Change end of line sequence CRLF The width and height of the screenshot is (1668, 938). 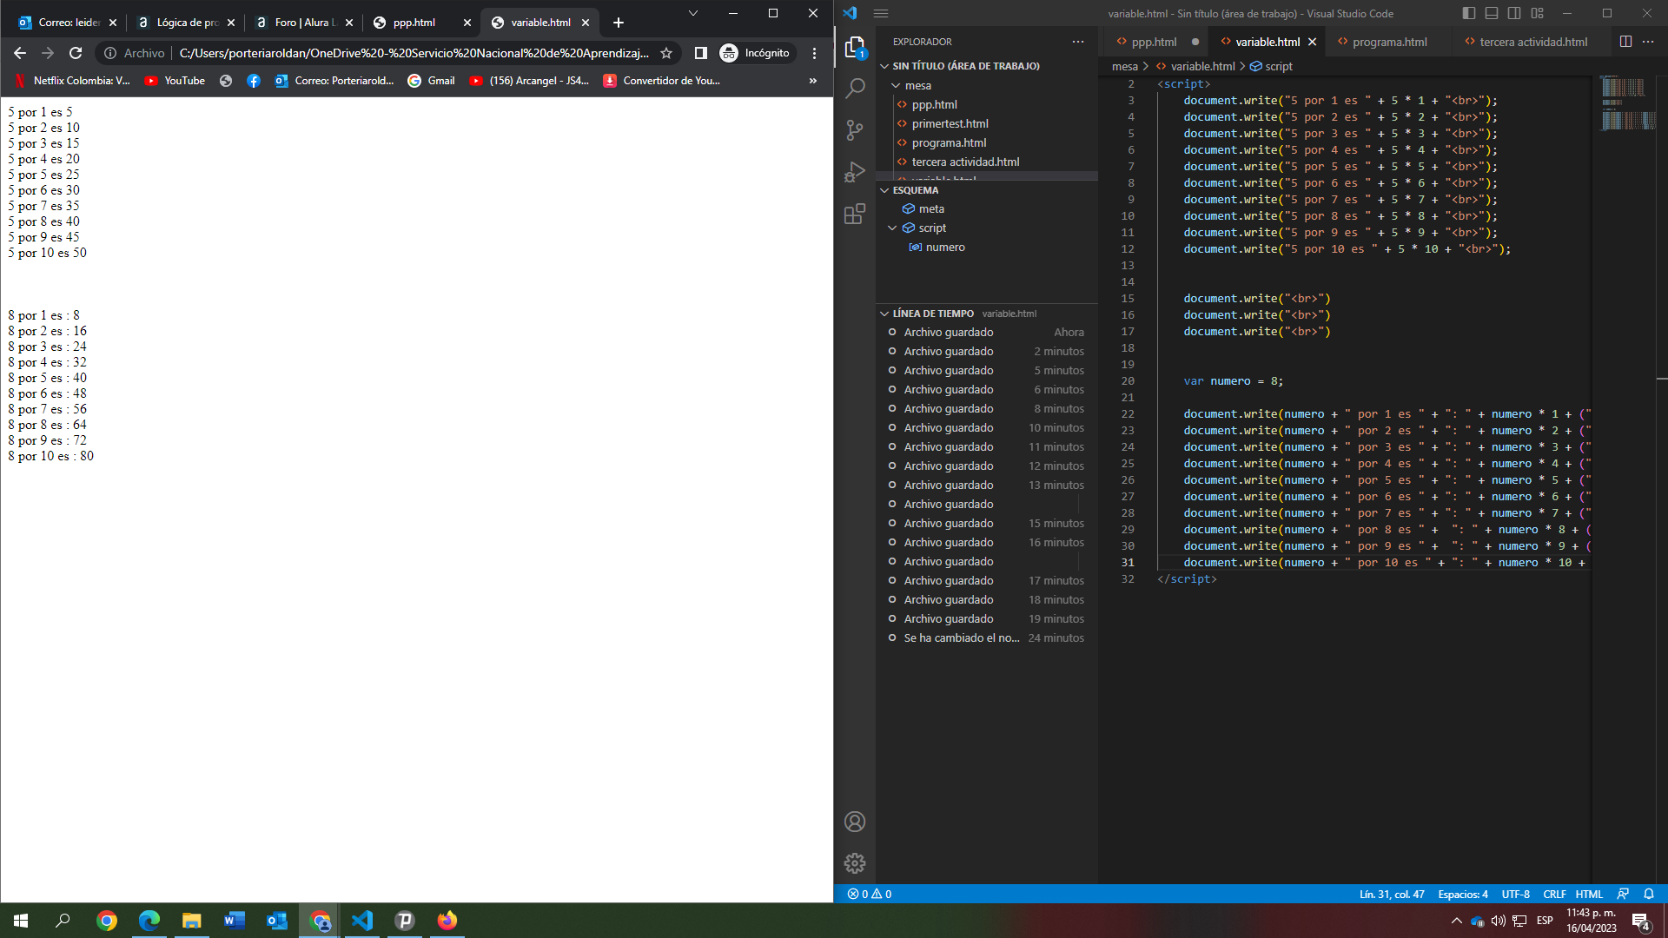tap(1554, 894)
